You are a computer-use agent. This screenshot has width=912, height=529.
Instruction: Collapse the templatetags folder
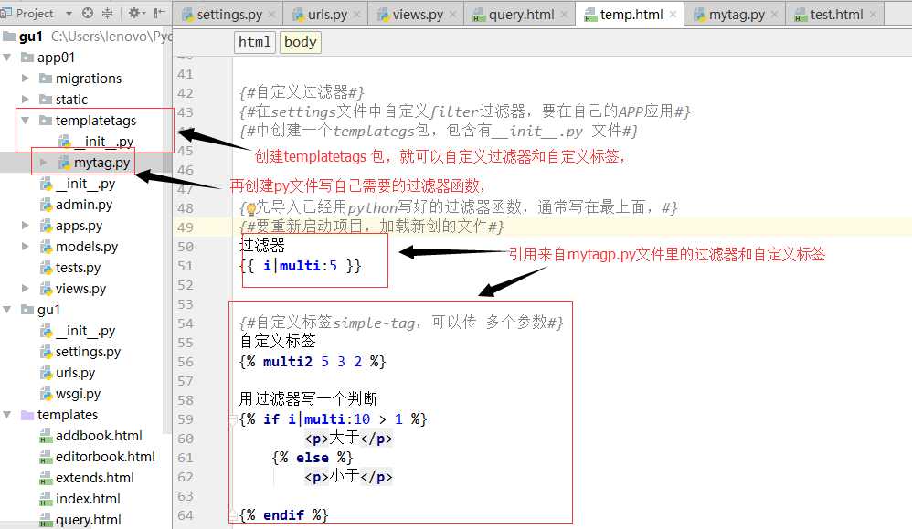click(26, 121)
